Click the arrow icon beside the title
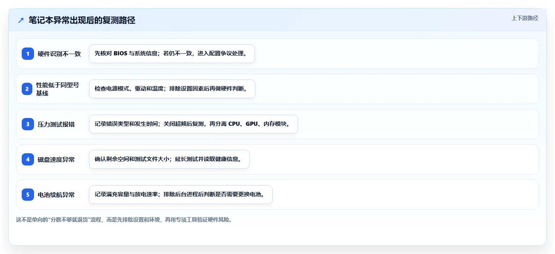 [x=21, y=20]
